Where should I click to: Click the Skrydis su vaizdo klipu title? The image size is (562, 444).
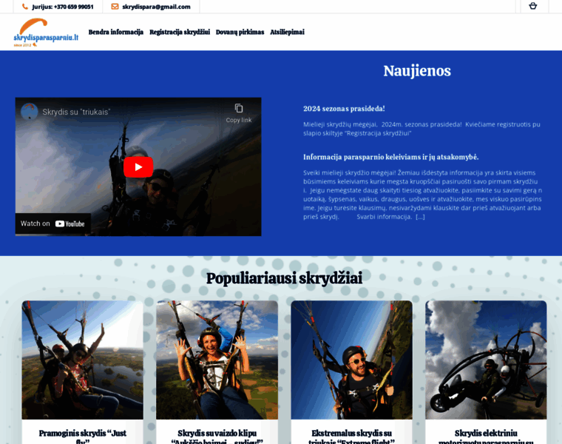[x=217, y=437]
